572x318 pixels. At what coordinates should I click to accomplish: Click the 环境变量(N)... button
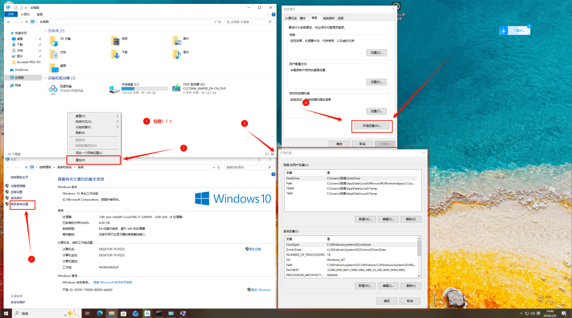point(371,126)
